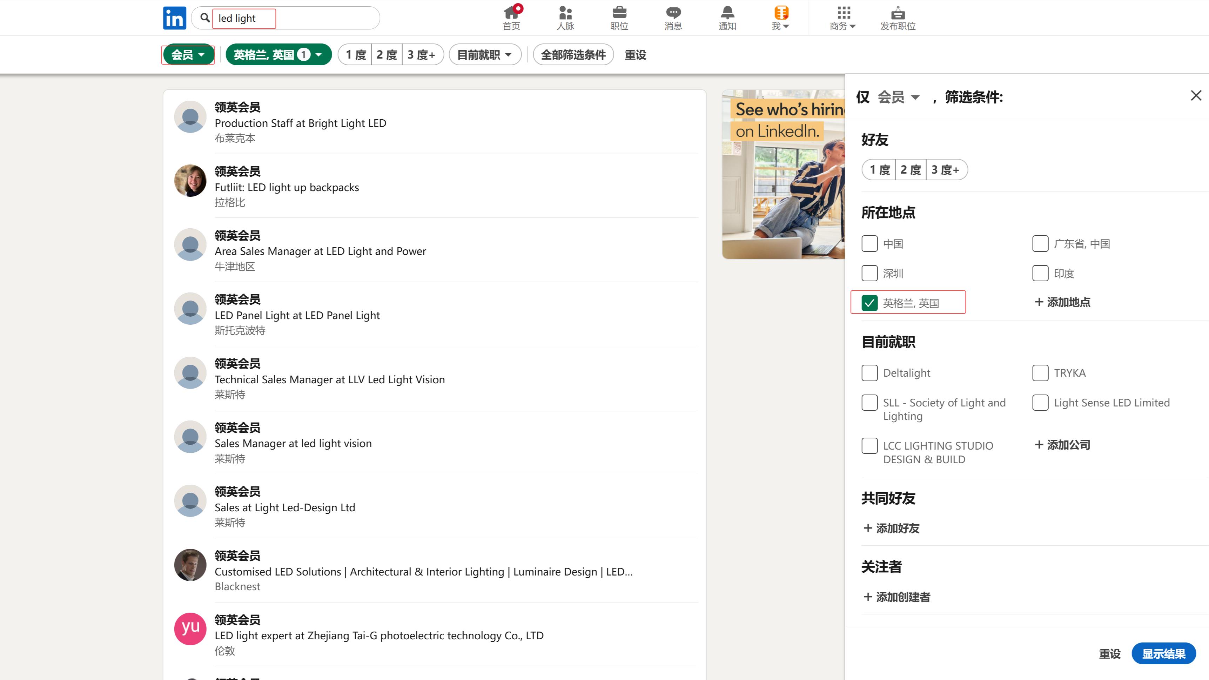The width and height of the screenshot is (1209, 680).
Task: Click plus icon for 添加公司
Action: (x=1039, y=444)
